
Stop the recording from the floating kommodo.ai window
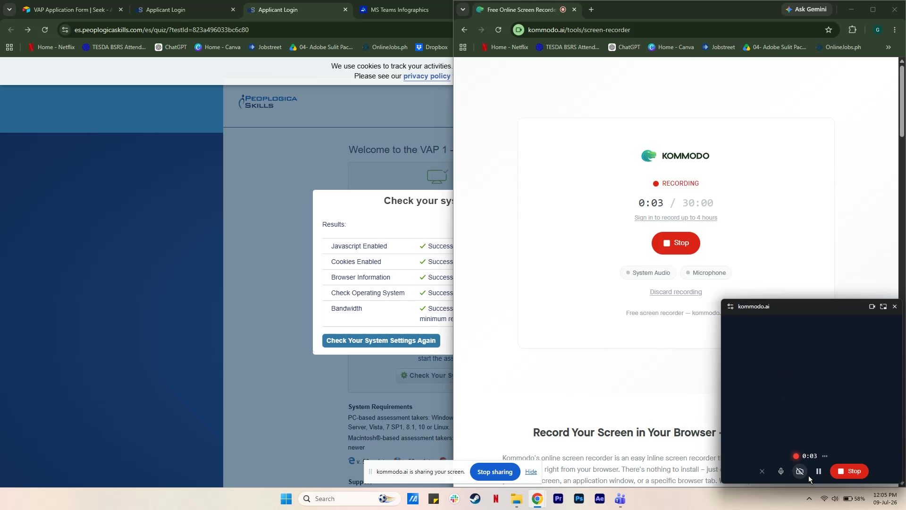pyautogui.click(x=849, y=471)
